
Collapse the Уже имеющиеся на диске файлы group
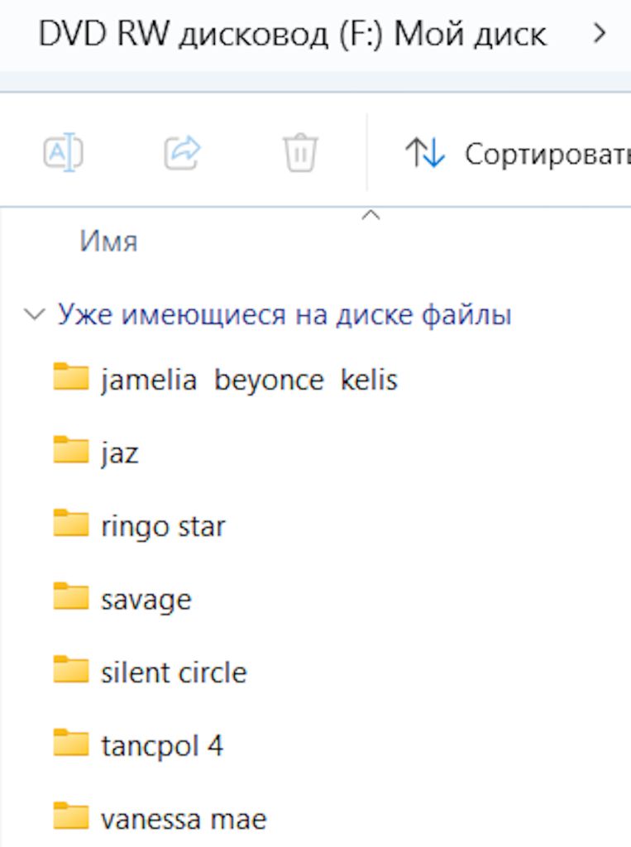pyautogui.click(x=34, y=313)
